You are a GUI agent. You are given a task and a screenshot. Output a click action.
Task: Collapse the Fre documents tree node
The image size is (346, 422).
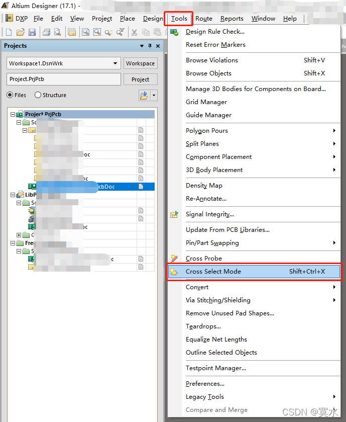click(x=13, y=243)
